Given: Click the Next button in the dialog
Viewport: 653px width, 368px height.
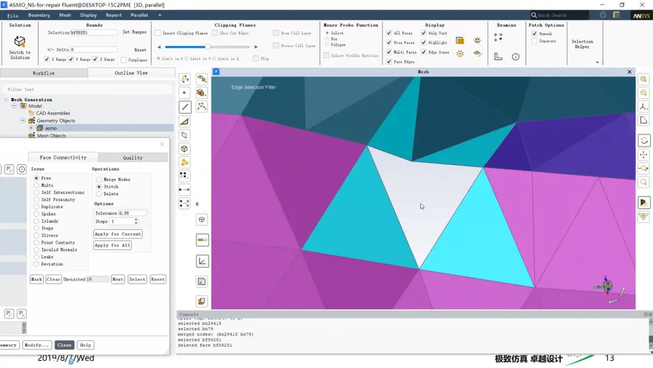Looking at the screenshot, I should [118, 279].
